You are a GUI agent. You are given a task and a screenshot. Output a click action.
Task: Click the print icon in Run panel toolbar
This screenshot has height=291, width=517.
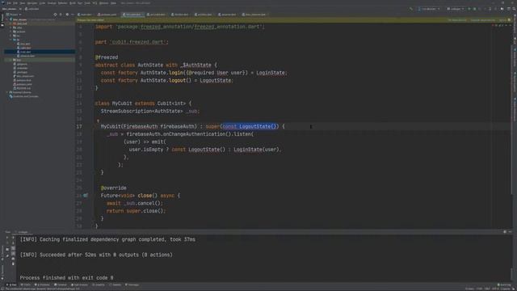(x=13, y=259)
